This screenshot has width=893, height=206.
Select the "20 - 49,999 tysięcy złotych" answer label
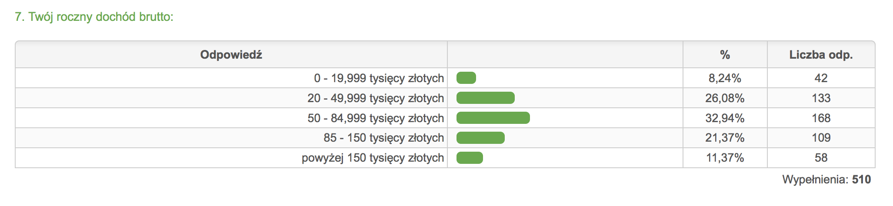point(376,98)
